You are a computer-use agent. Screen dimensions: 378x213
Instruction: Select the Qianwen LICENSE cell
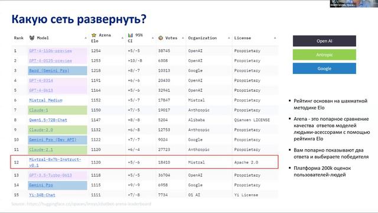[252, 120]
